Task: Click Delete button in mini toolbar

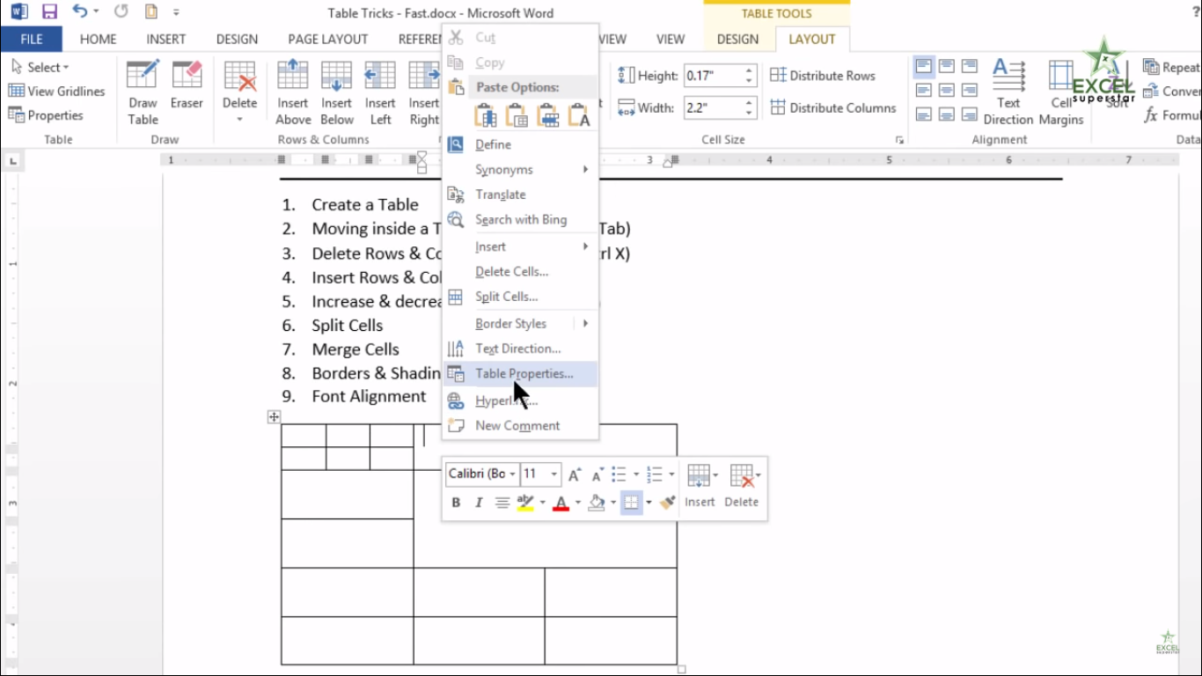Action: point(742,486)
